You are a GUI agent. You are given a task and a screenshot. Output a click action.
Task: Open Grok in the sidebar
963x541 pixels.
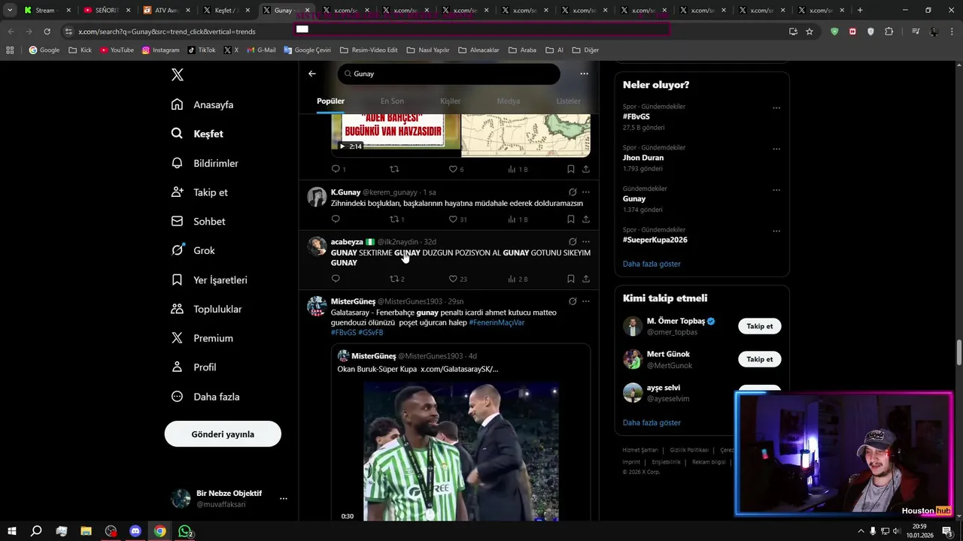point(193,250)
